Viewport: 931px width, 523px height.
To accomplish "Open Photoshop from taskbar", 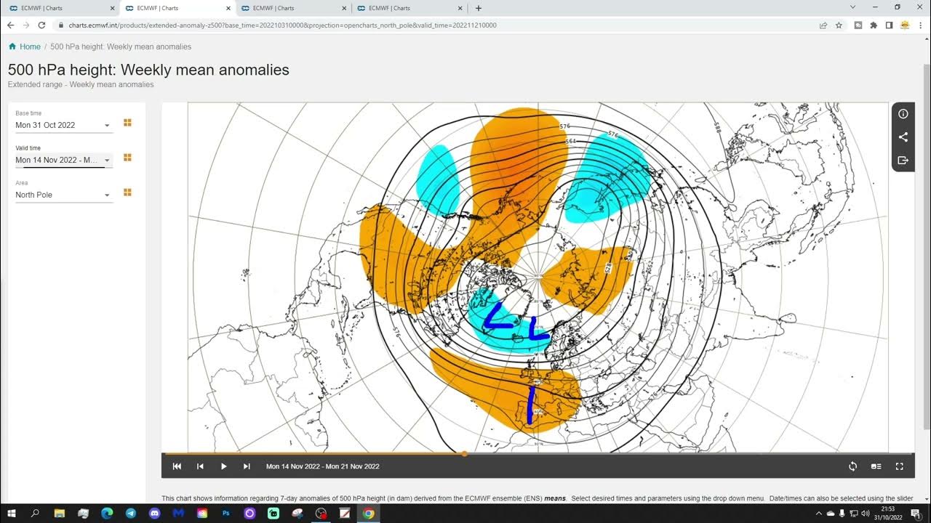I will pyautogui.click(x=225, y=514).
